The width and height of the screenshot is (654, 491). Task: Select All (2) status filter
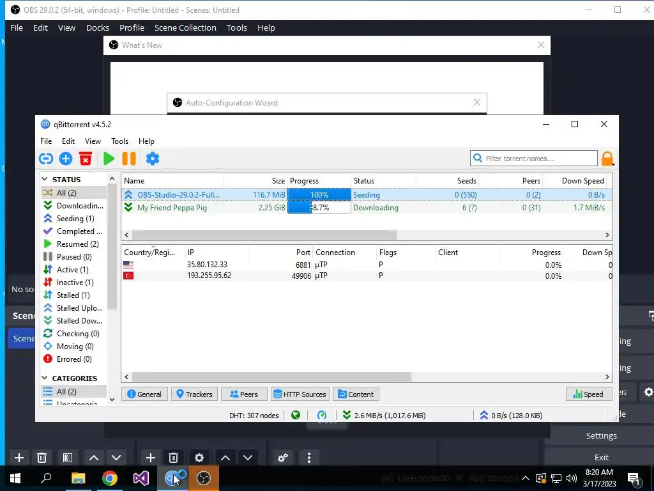73,192
